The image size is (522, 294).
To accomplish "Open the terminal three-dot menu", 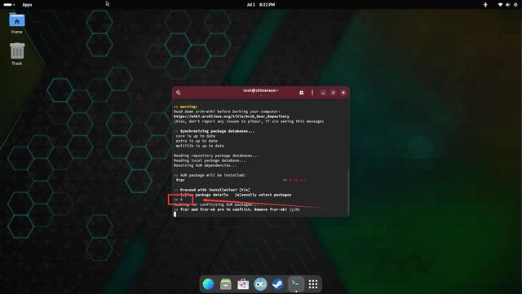I will pyautogui.click(x=312, y=93).
